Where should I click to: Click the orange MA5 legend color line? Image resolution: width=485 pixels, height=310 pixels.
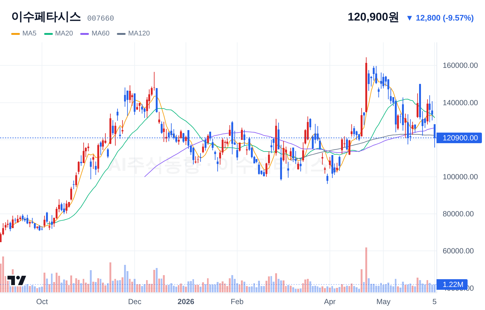(16, 34)
